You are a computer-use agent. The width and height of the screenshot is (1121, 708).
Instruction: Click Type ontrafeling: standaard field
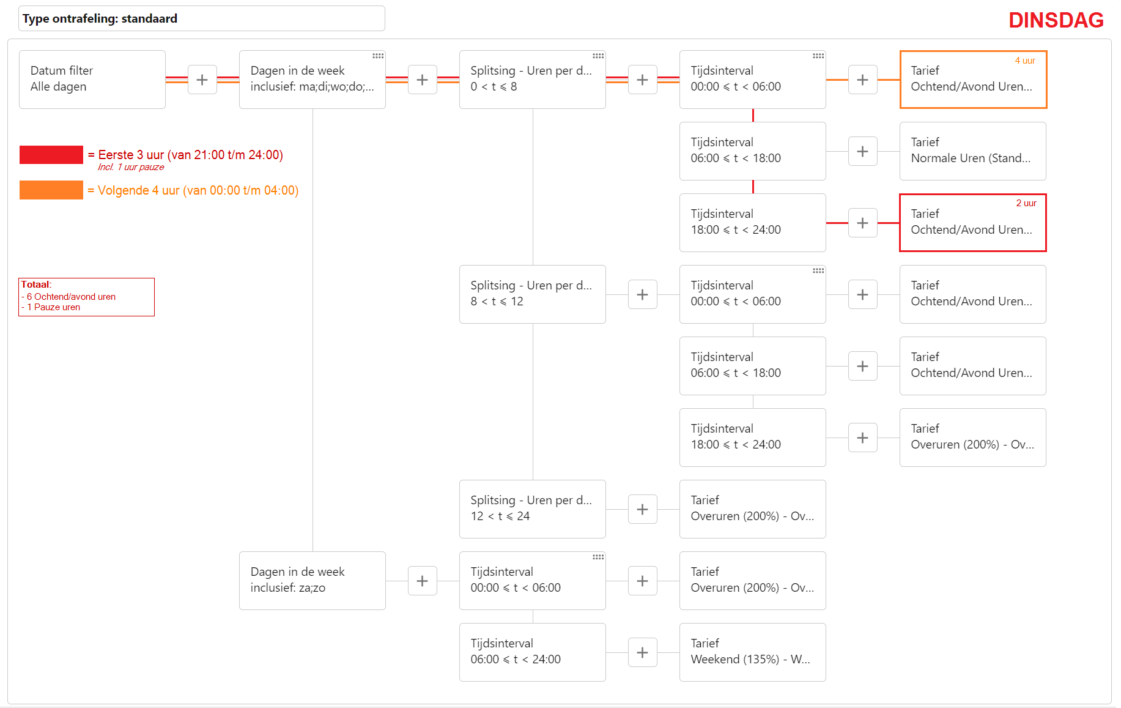pos(202,18)
